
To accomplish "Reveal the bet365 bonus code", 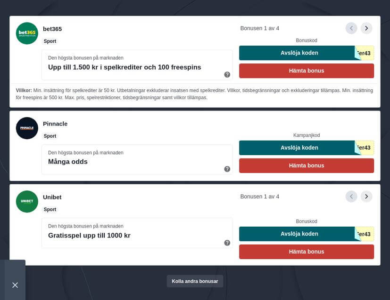I will pyautogui.click(x=299, y=53).
